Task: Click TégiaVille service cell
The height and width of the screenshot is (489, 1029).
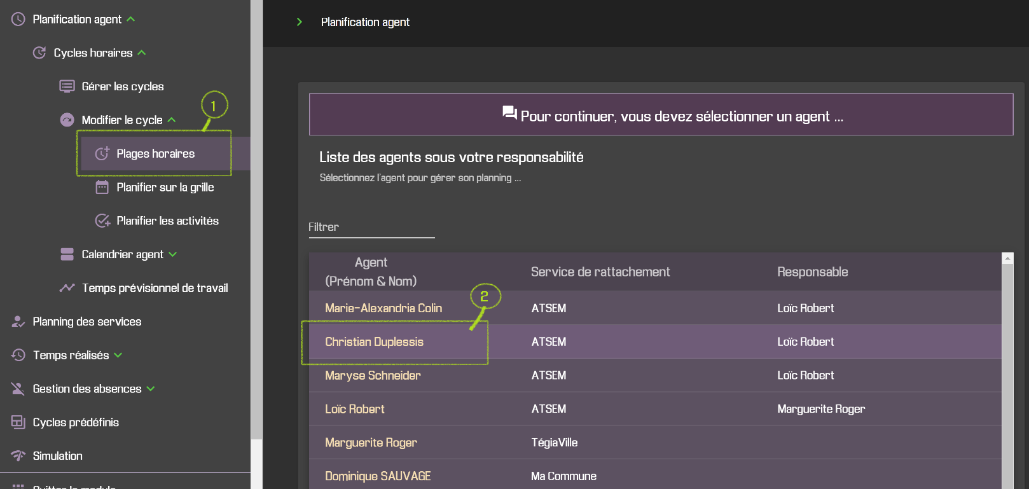Action: click(555, 443)
